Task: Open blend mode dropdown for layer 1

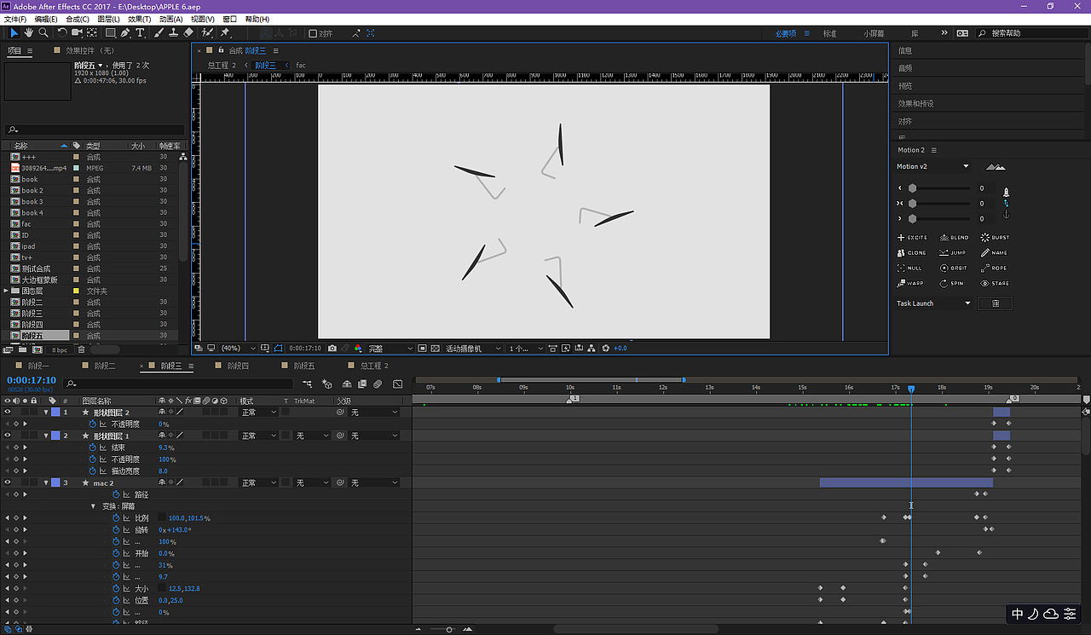Action: 258,413
